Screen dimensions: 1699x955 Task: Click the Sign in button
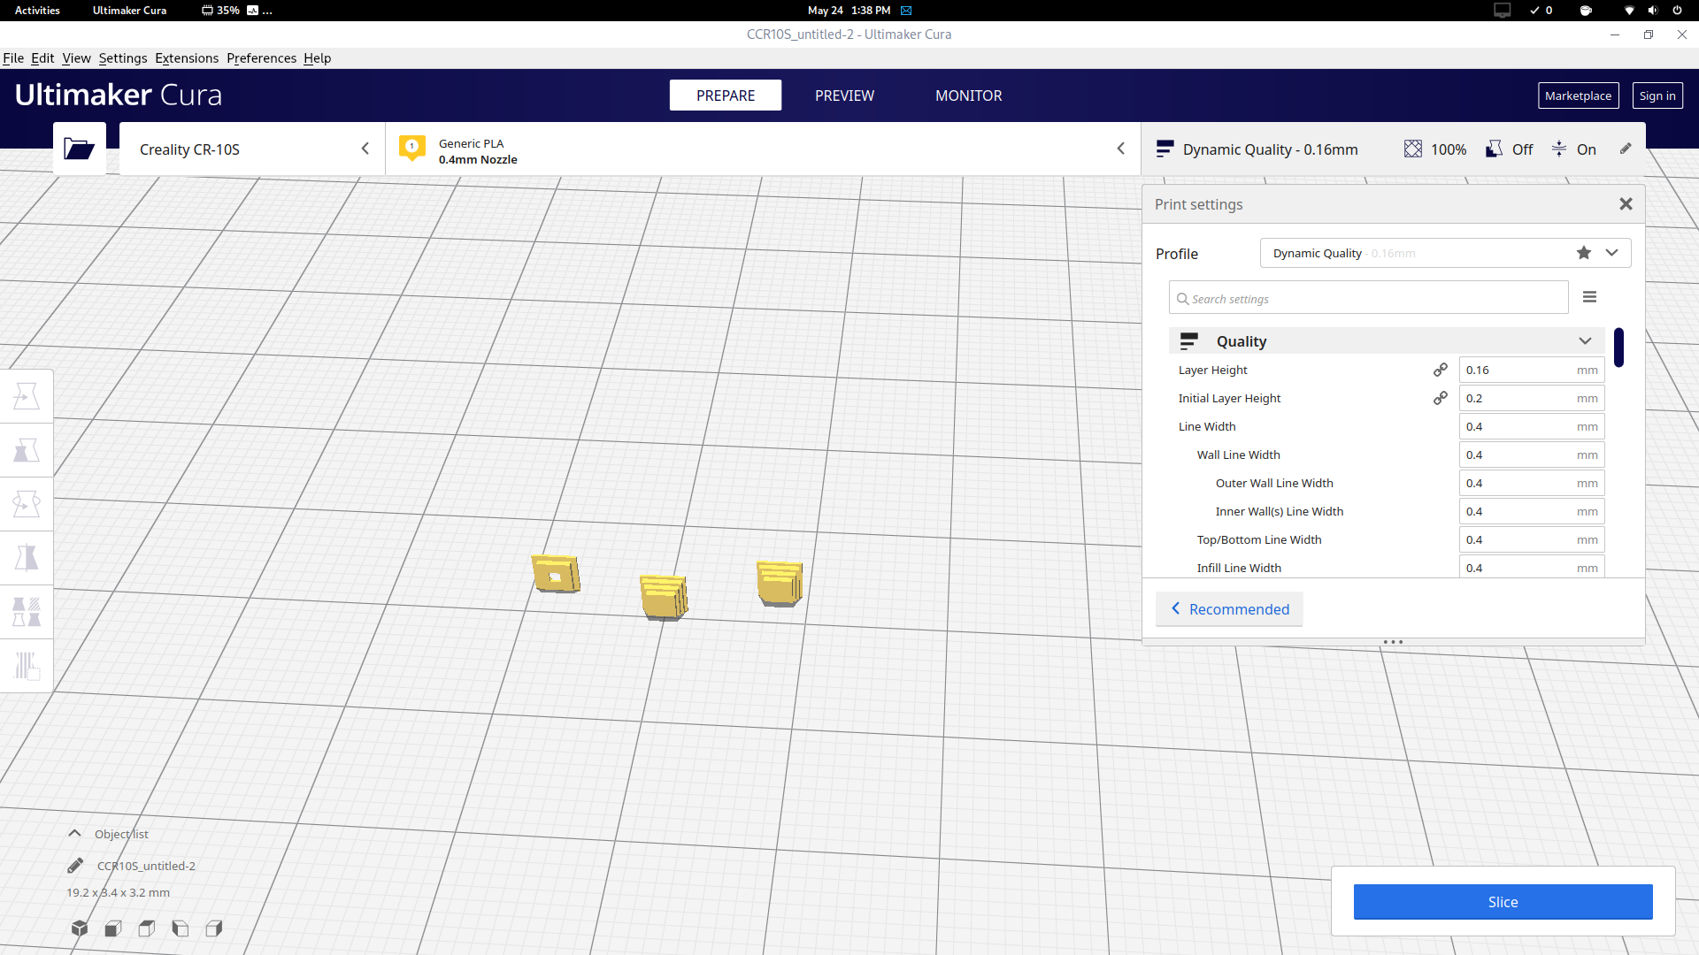coord(1657,95)
